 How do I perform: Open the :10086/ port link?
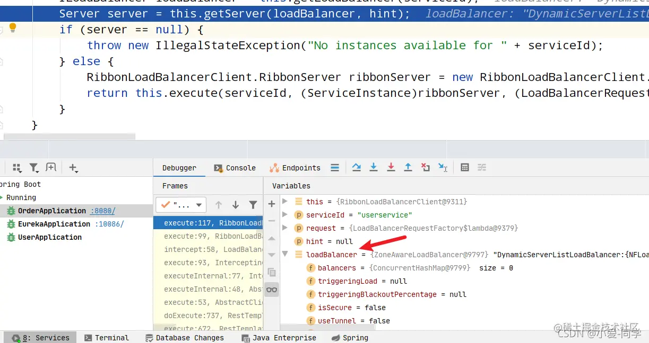pos(109,224)
